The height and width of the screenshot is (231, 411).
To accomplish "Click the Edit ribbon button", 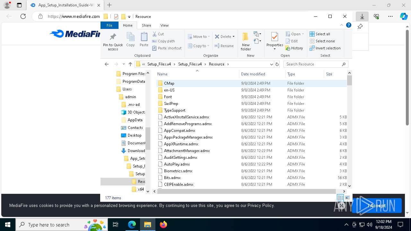I will (x=292, y=41).
